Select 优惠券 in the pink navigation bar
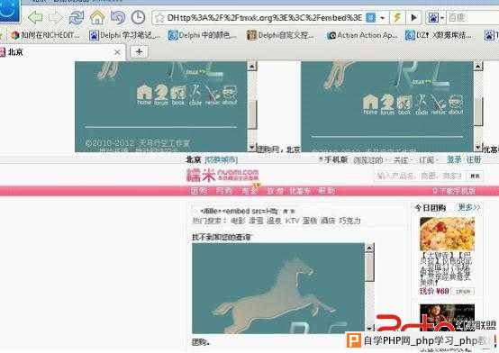This screenshot has width=499, height=353. [x=300, y=191]
